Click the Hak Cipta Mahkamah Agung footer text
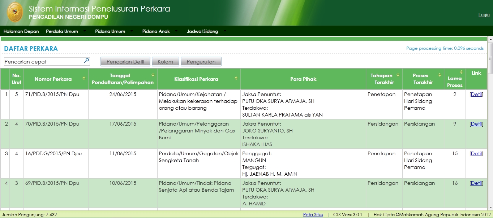The height and width of the screenshot is (218, 493). (x=433, y=215)
